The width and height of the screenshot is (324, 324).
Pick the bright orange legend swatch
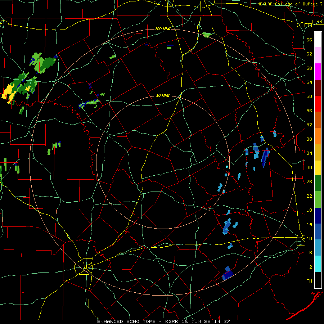[x=318, y=136]
